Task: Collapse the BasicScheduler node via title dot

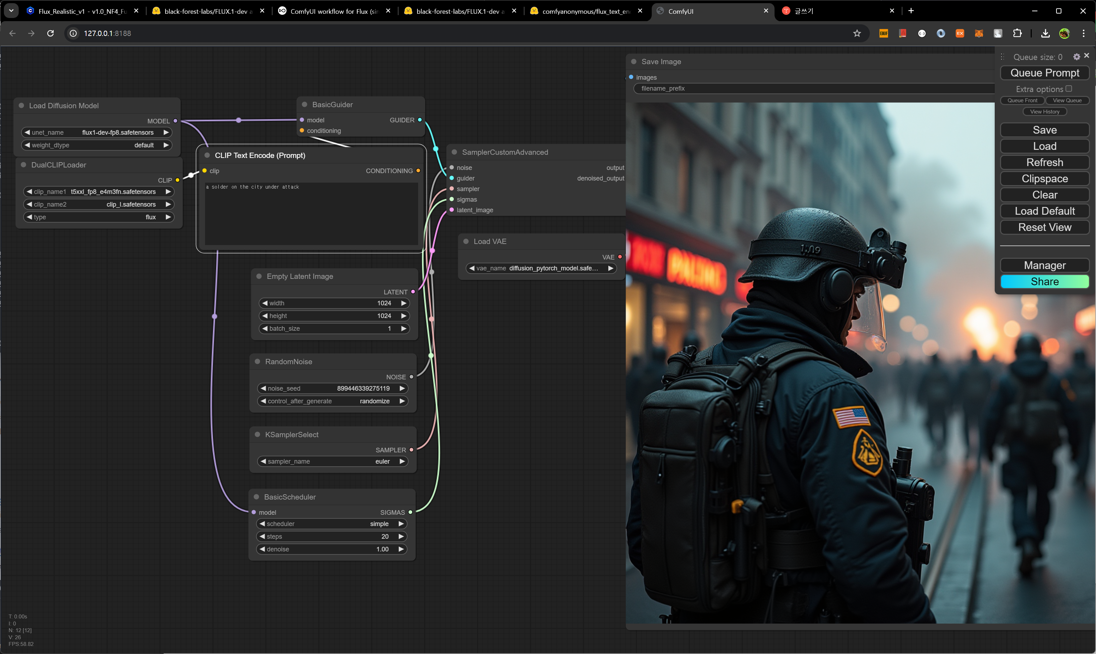Action: click(256, 497)
